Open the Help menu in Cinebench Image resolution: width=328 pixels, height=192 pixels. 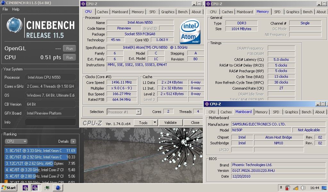pos(16,9)
